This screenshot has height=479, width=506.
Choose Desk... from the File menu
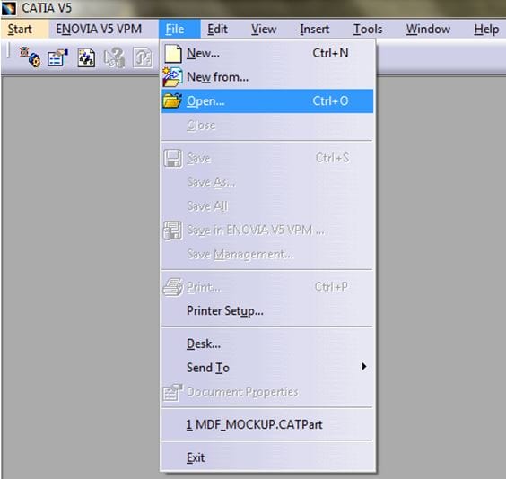[267, 344]
